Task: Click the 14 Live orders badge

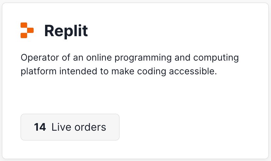Action: click(x=70, y=127)
